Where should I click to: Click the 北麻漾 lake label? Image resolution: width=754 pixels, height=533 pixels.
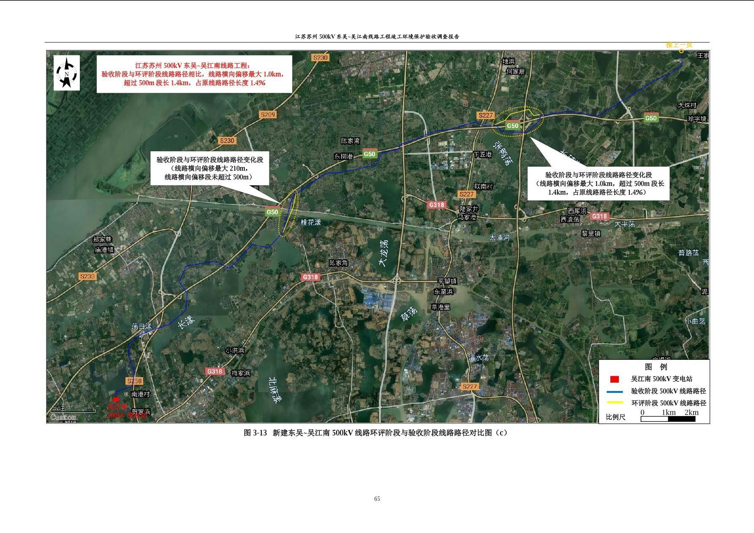pyautogui.click(x=275, y=391)
